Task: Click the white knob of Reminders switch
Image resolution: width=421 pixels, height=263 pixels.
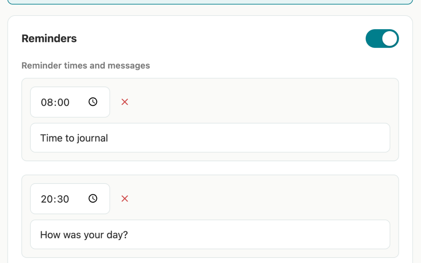Action: (x=390, y=39)
